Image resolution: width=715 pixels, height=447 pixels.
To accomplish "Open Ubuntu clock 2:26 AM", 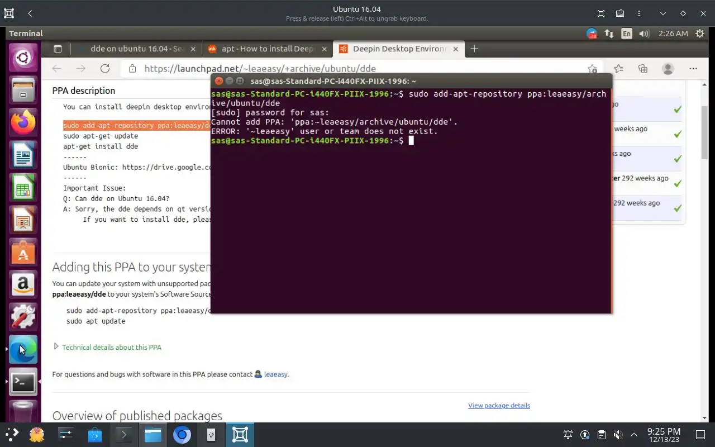I will (x=673, y=34).
